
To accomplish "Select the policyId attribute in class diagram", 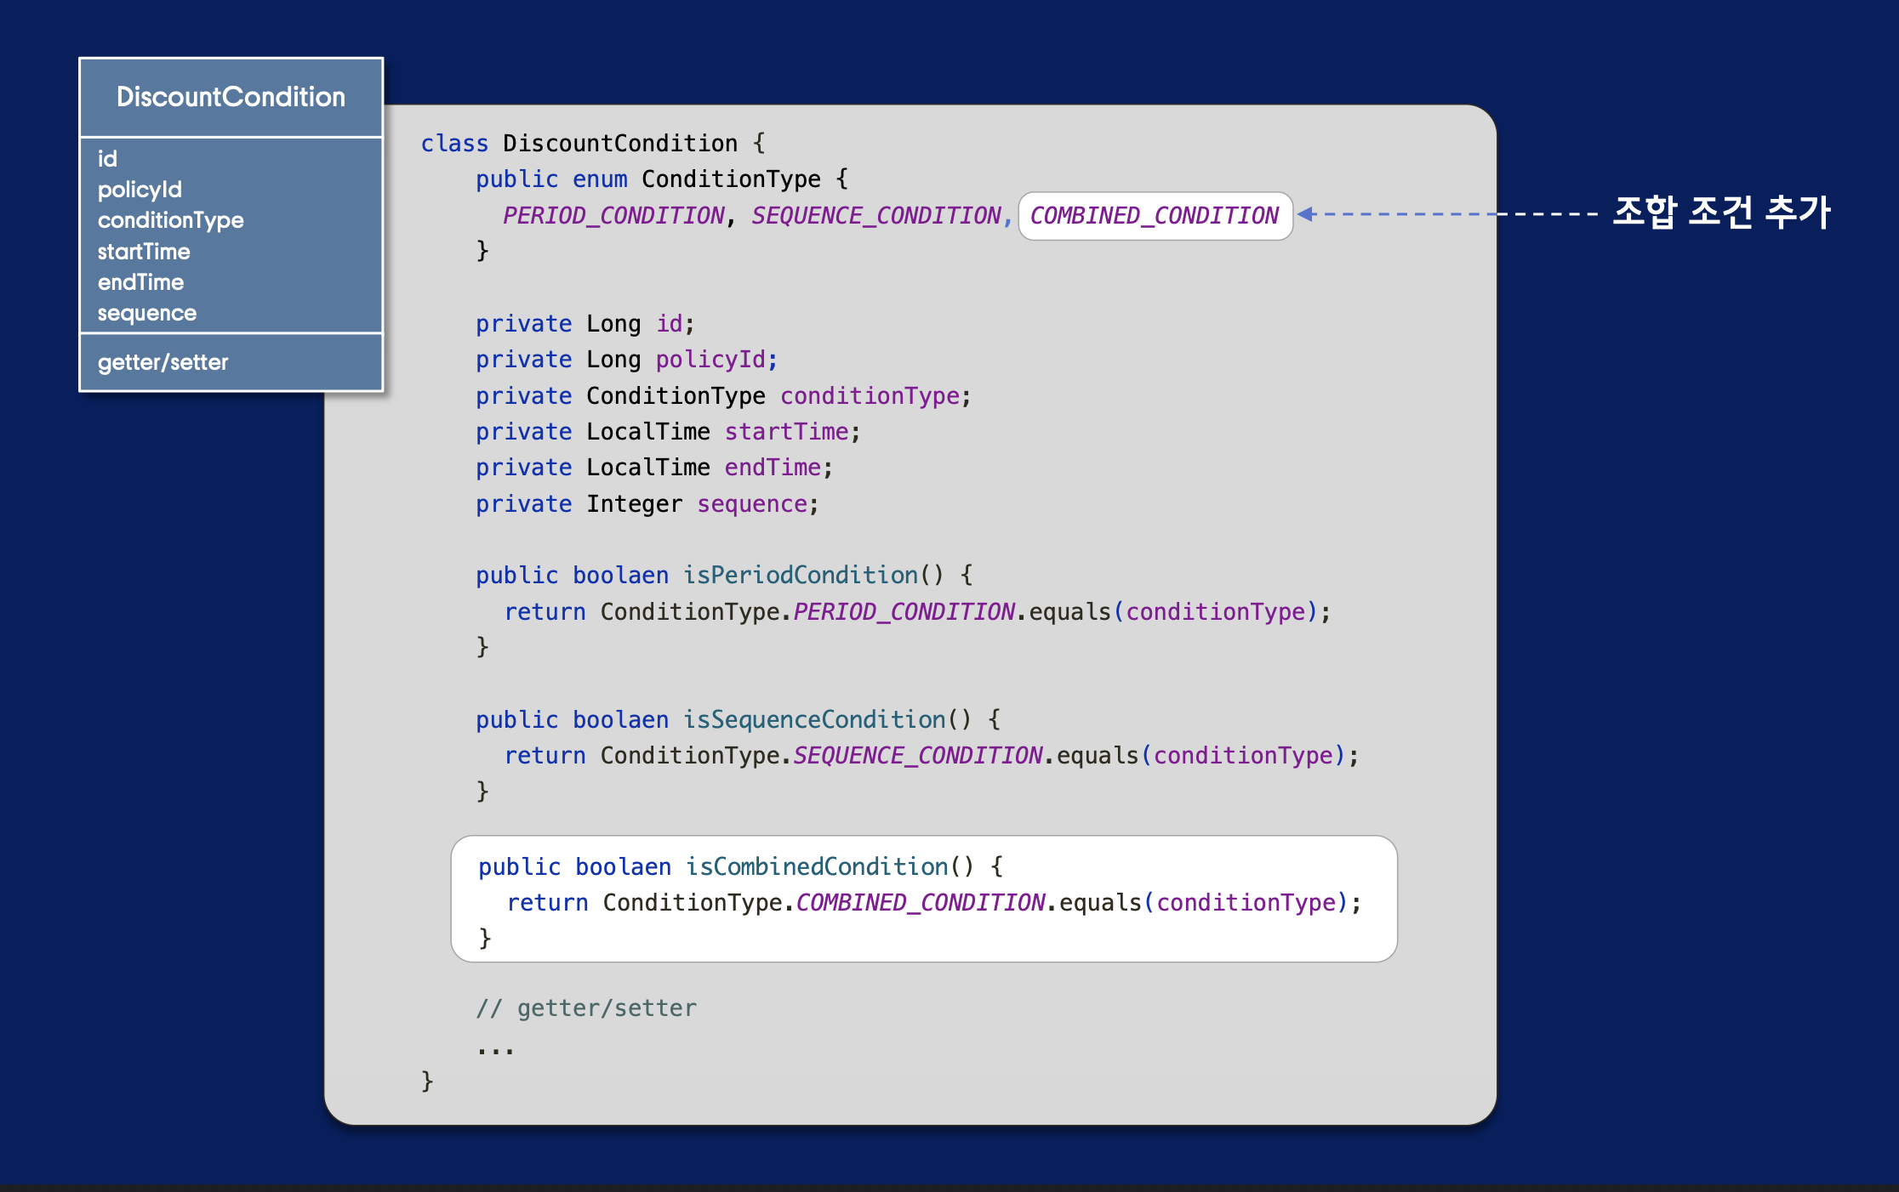I will pyautogui.click(x=140, y=190).
